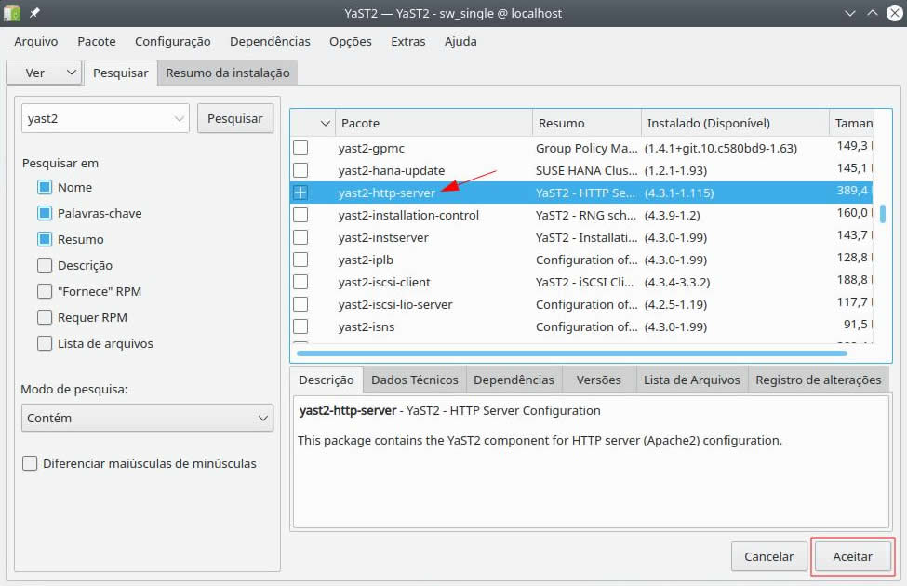Switch to Resumo da instalação tab
This screenshot has width=907, height=586.
click(x=228, y=73)
